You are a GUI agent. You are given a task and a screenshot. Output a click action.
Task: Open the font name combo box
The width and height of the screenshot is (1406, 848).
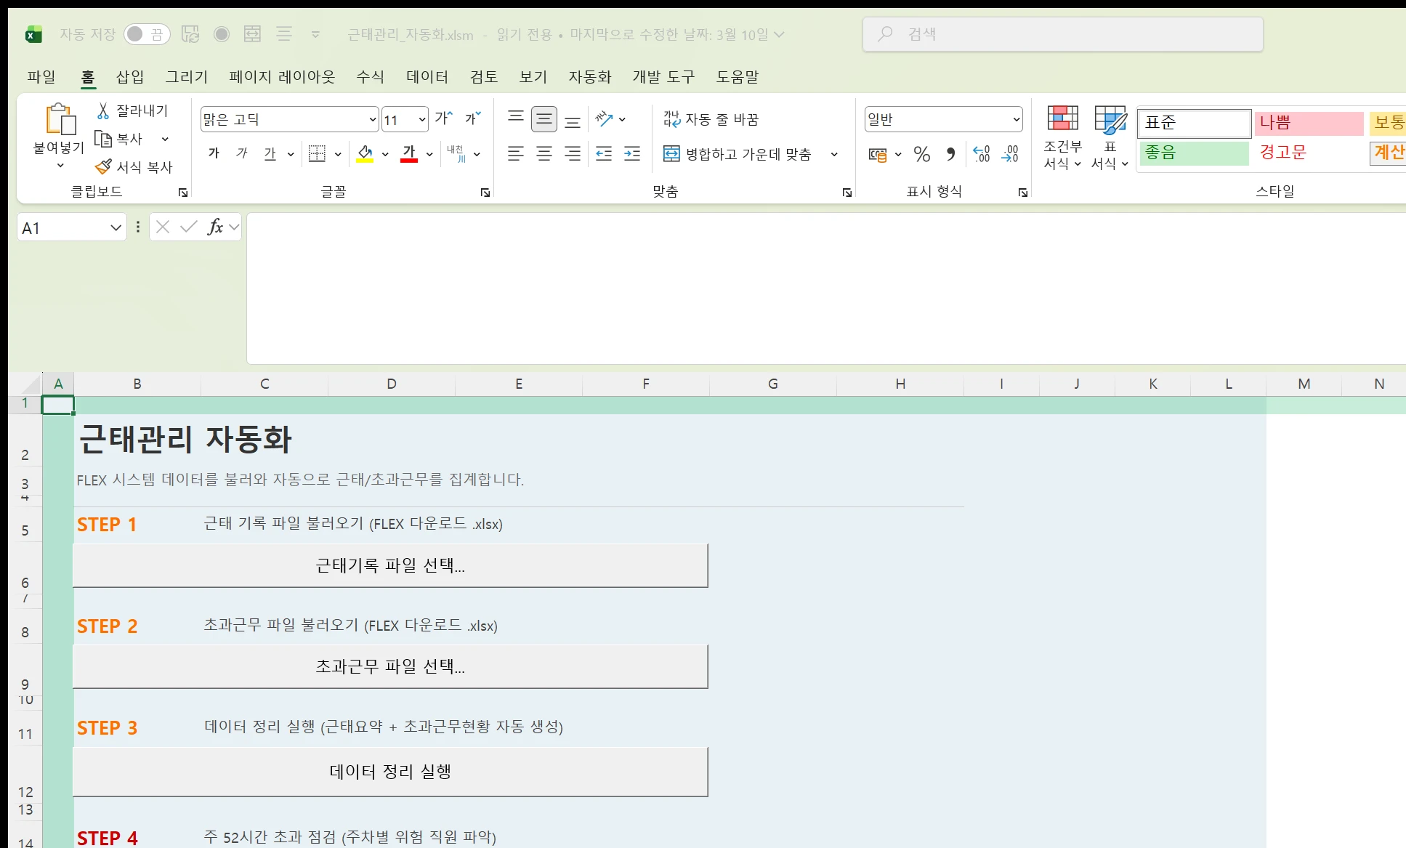click(289, 119)
